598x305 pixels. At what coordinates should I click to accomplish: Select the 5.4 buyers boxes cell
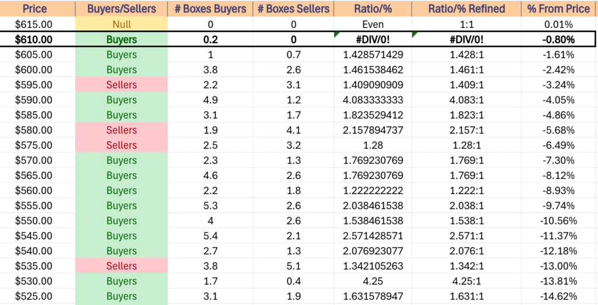click(x=210, y=236)
